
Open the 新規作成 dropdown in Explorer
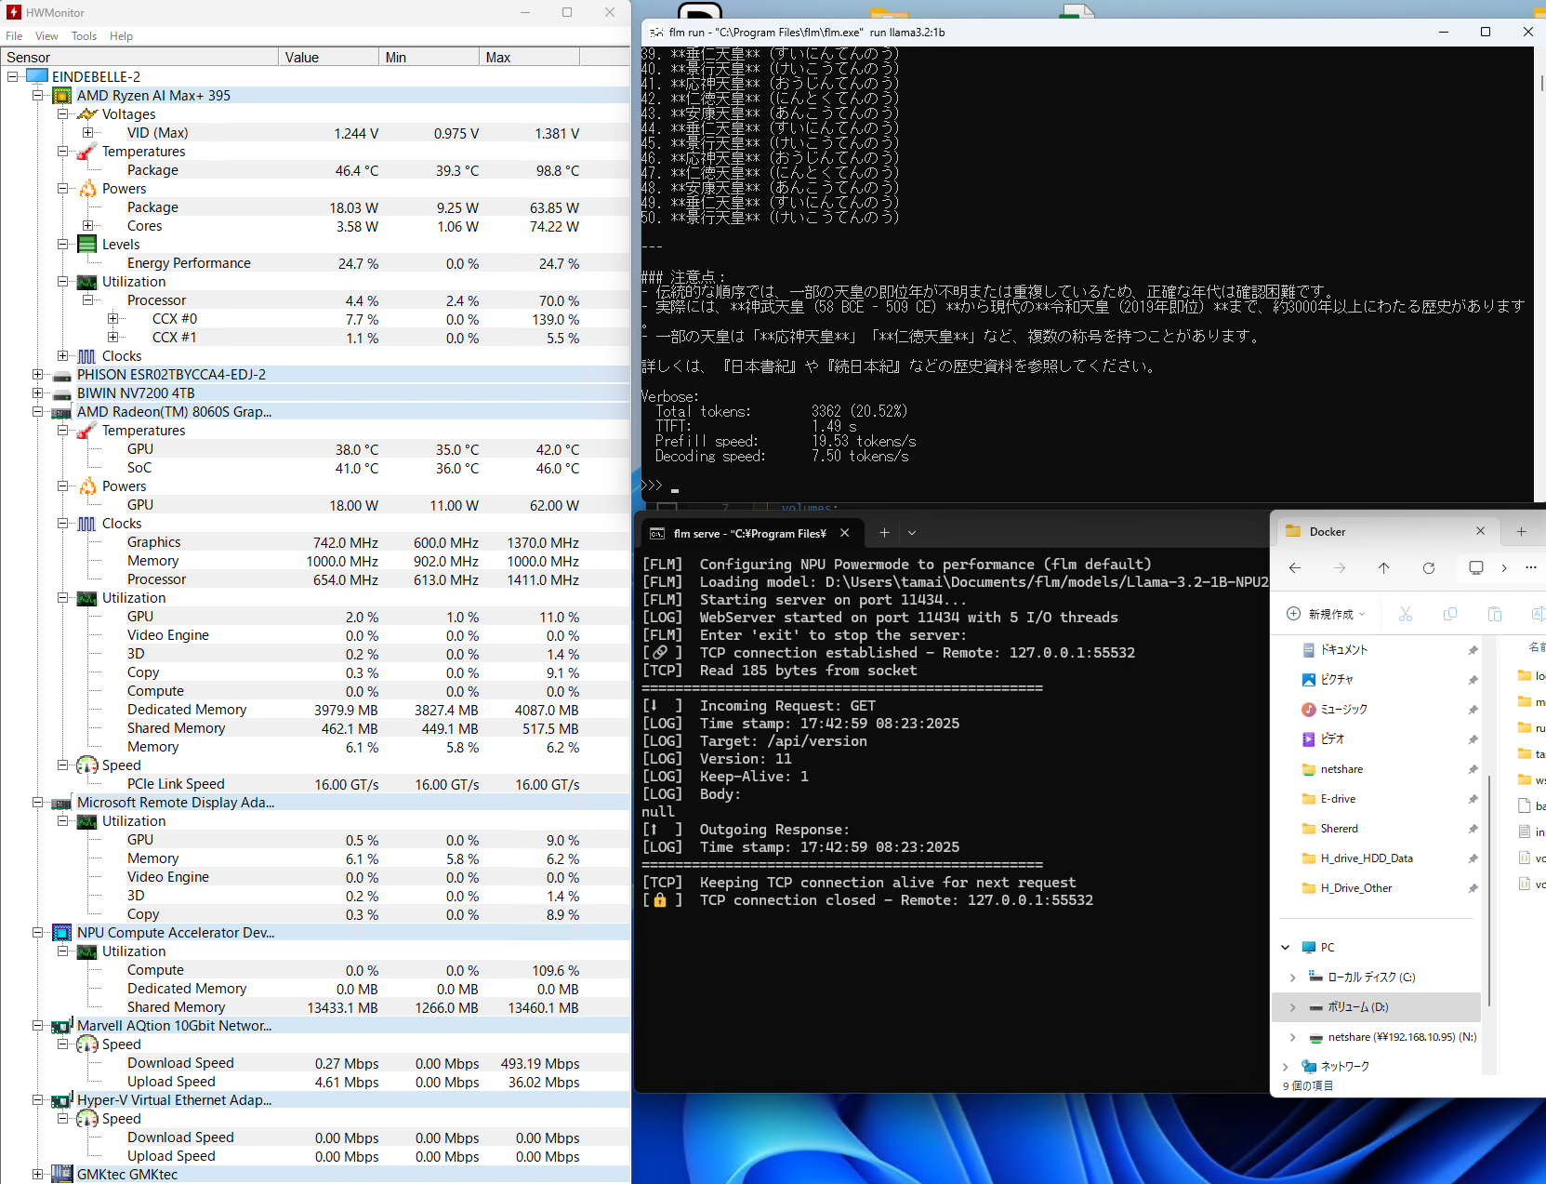click(1326, 614)
